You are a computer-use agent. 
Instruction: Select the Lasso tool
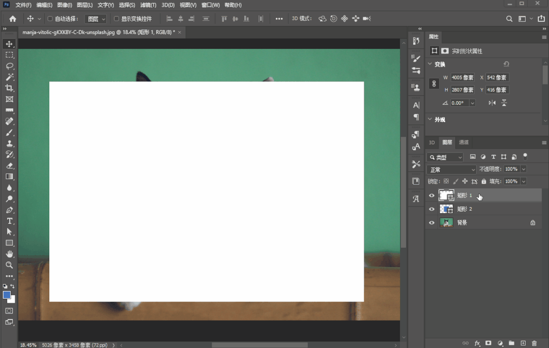10,66
